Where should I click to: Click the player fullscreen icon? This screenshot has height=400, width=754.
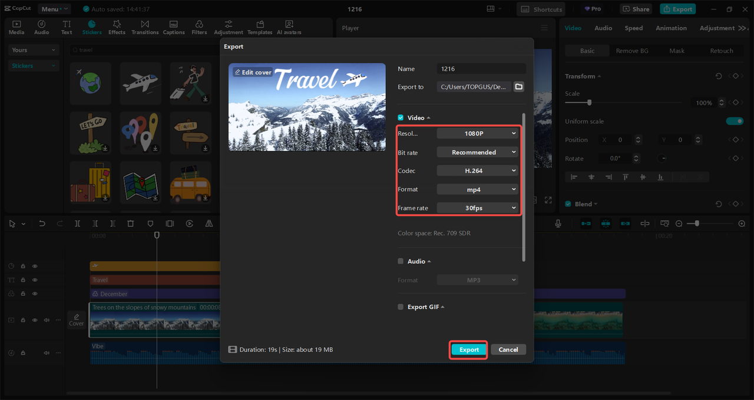[x=548, y=200]
